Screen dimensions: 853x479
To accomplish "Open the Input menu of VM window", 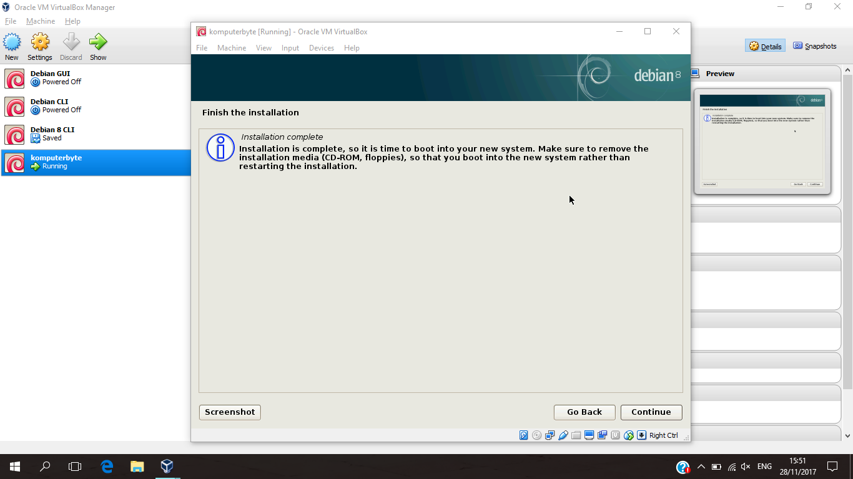I will click(x=290, y=48).
